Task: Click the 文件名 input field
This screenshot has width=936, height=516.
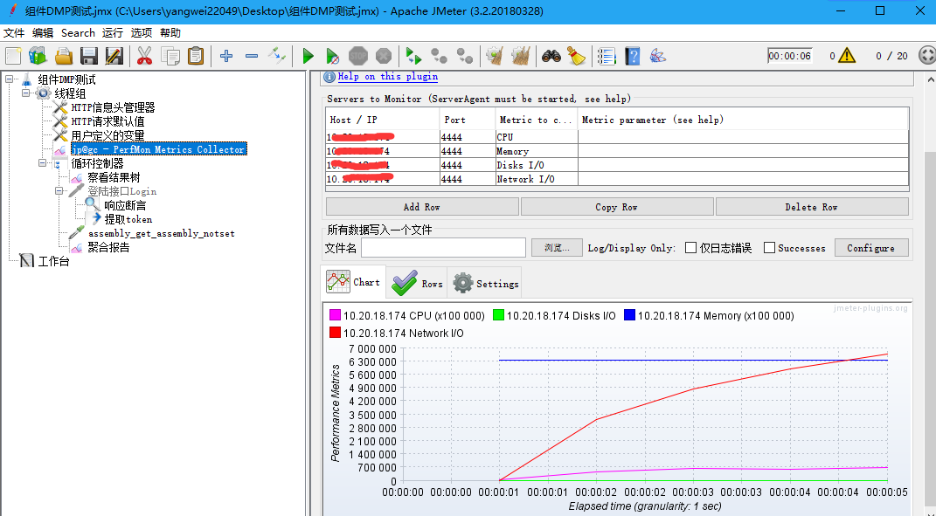Action: click(x=443, y=247)
